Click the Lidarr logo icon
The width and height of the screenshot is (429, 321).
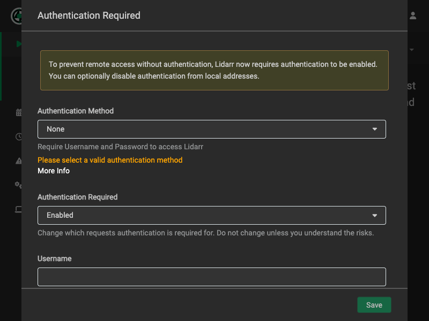[x=16, y=16]
